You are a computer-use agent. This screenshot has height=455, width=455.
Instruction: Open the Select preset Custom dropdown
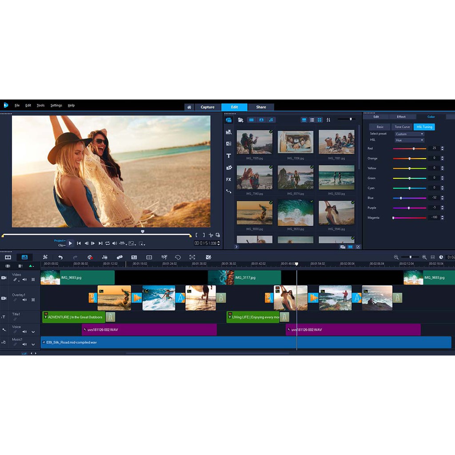pos(409,134)
